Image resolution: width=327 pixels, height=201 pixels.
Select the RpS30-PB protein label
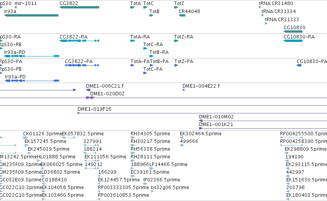click(x=11, y=69)
